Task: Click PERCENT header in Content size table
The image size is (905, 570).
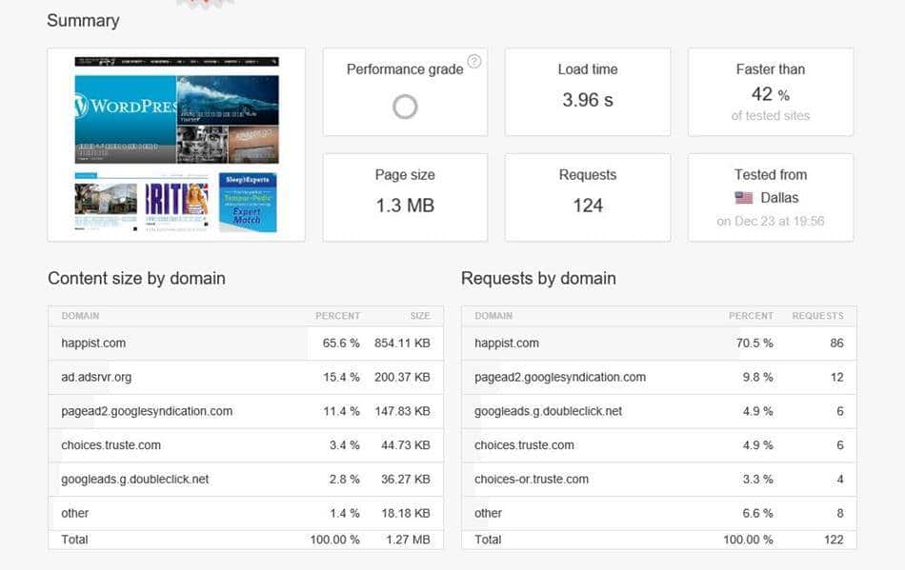Action: [x=337, y=316]
